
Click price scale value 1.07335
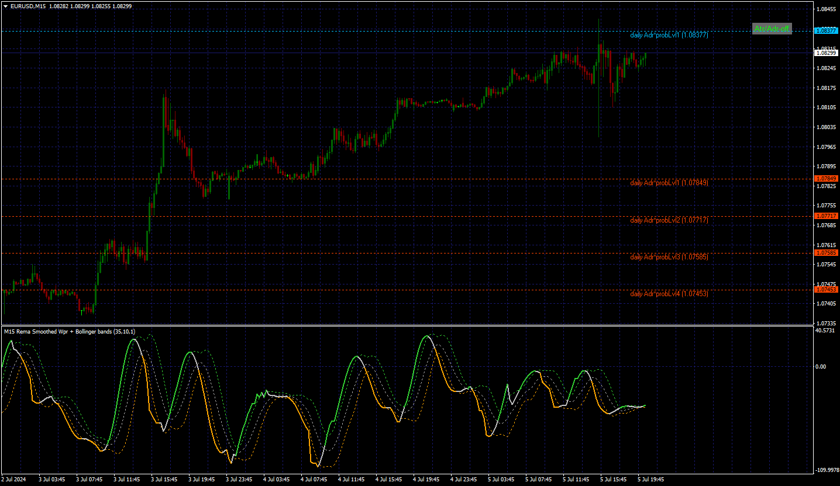[827, 324]
